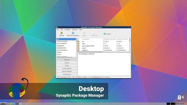
Task: Select the acpi-support-base package name
Action: 88,46
